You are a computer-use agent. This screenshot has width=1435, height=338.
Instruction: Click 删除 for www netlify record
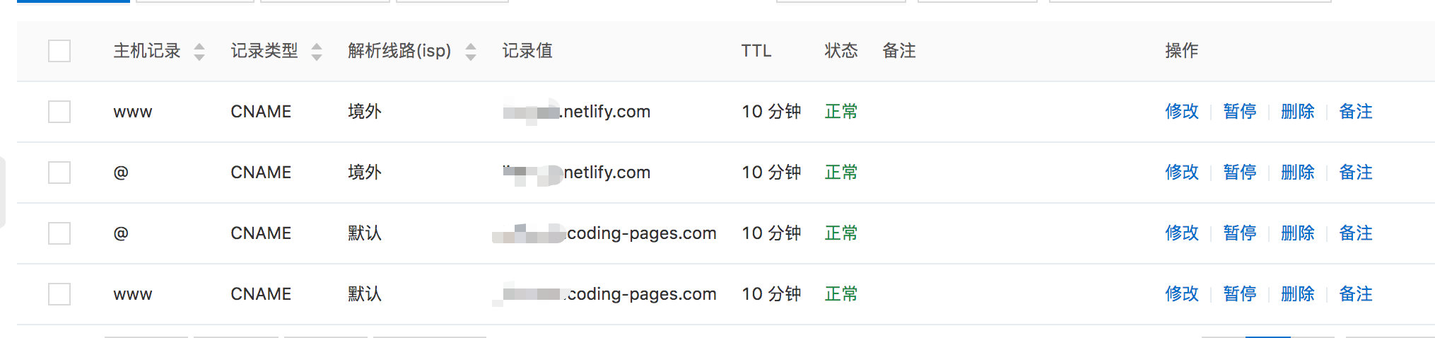[x=1298, y=112]
